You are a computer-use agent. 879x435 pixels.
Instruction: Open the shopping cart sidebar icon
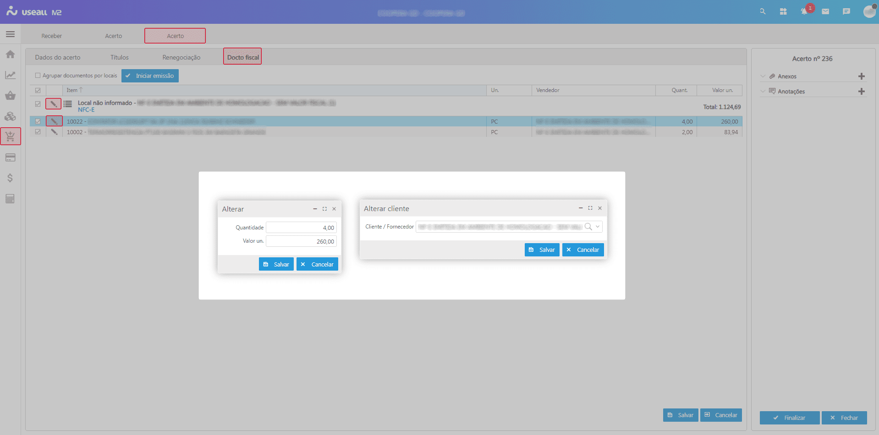point(10,136)
